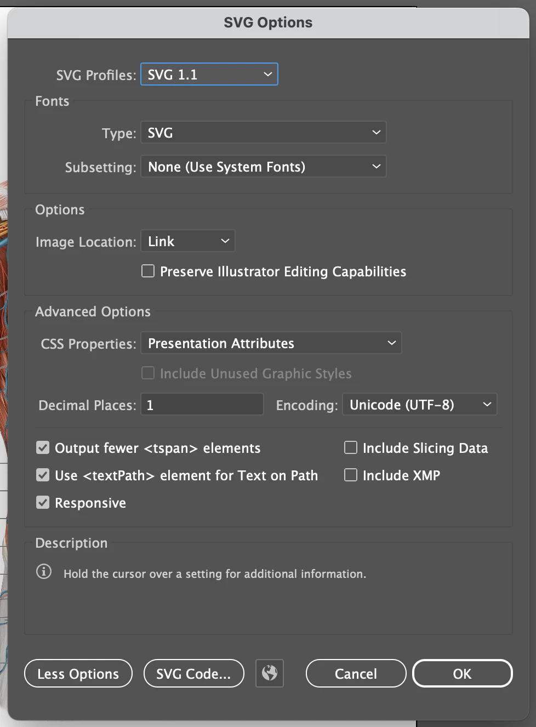Open CSS Properties dropdown

tap(271, 343)
